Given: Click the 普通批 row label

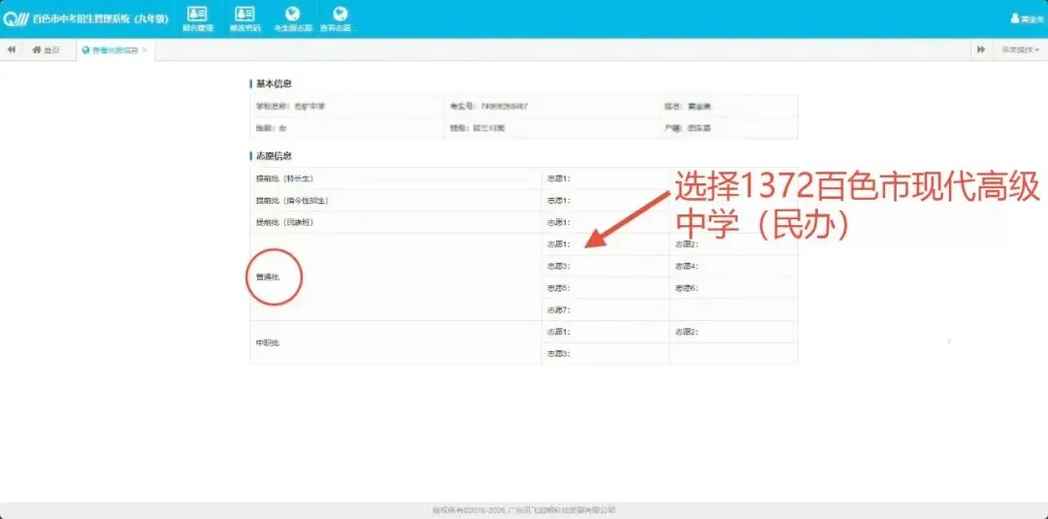Looking at the screenshot, I should pos(268,276).
